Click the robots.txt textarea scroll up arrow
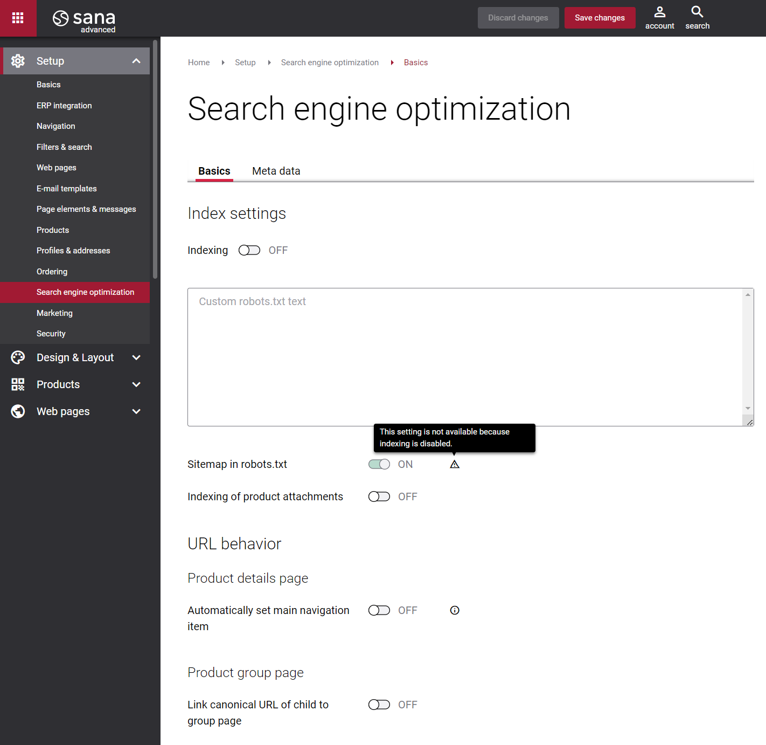 pos(748,294)
